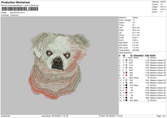Select the Stop Sequence heading

pos(126,53)
